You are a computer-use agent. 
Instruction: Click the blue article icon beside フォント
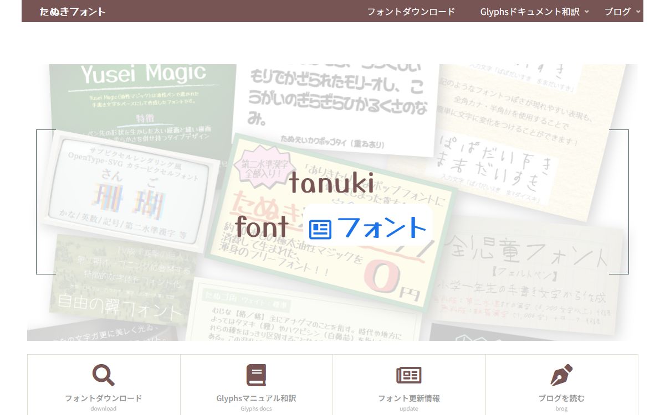pos(320,229)
